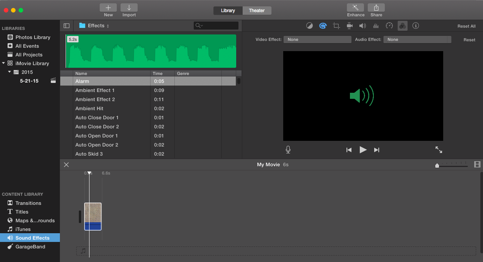
Task: Toggle the libraries sidebar visibility
Action: 67,26
